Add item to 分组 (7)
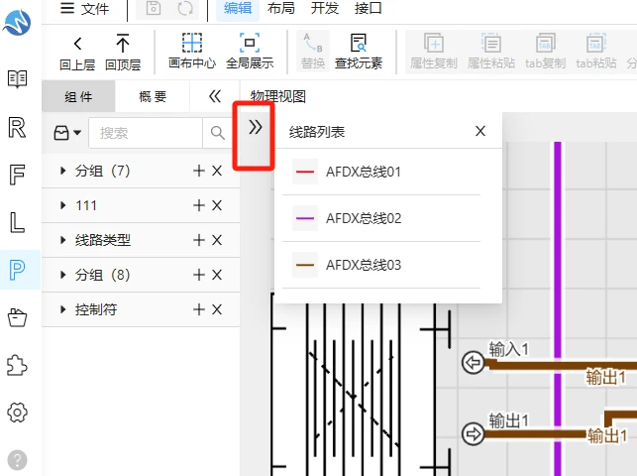Viewport: 637px width, 476px height. click(199, 171)
